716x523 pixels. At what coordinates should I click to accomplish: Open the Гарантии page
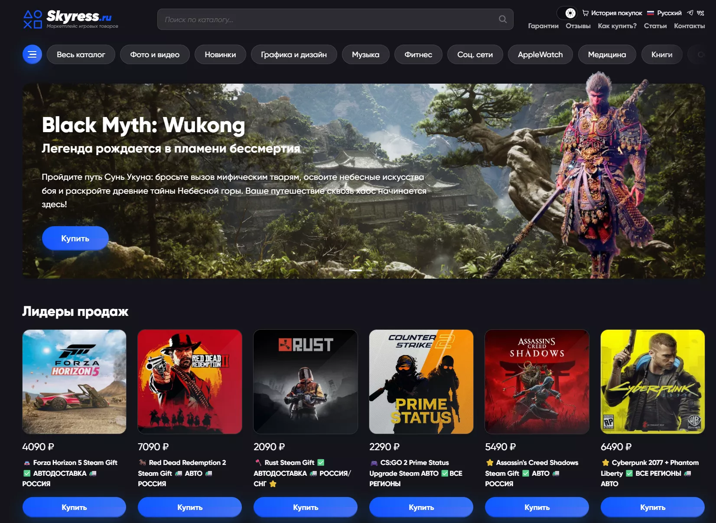543,26
